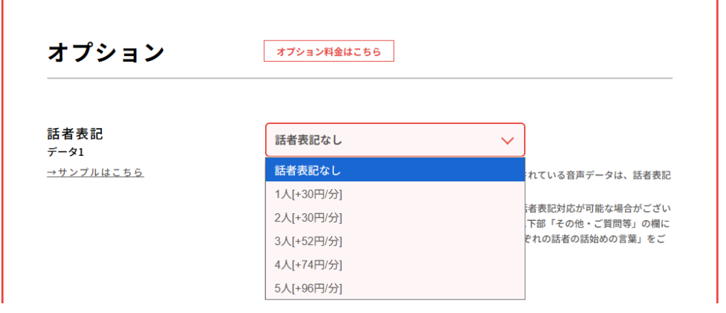The image size is (726, 313).
Task: Click the text line mentioning 「その他・ご質問等」の欄に
Action: [598, 224]
